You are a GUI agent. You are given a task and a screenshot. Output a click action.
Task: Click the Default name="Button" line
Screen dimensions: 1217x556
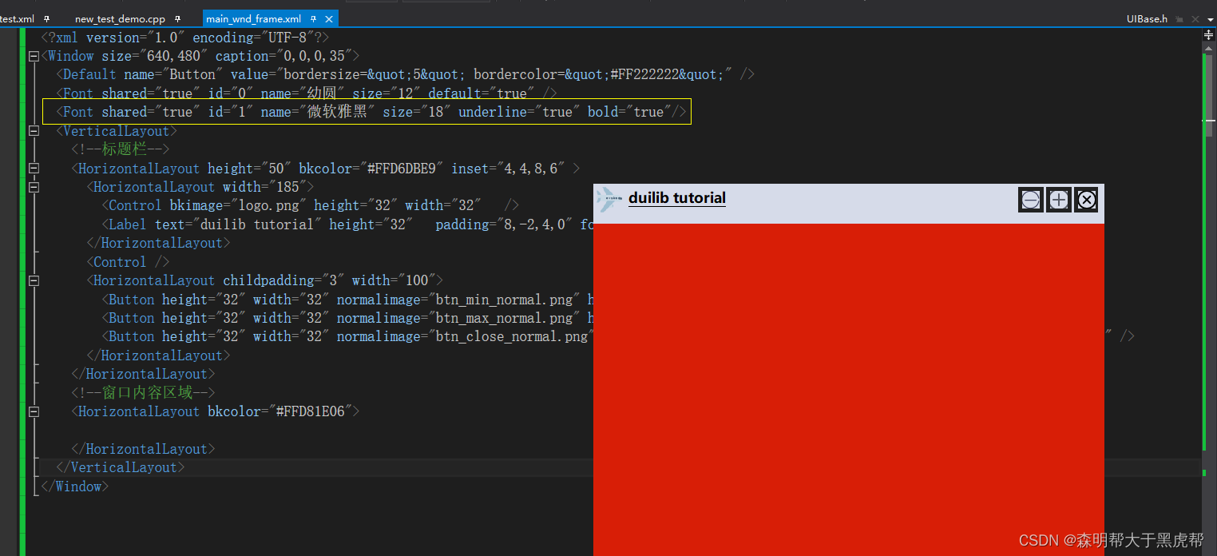pyautogui.click(x=405, y=74)
